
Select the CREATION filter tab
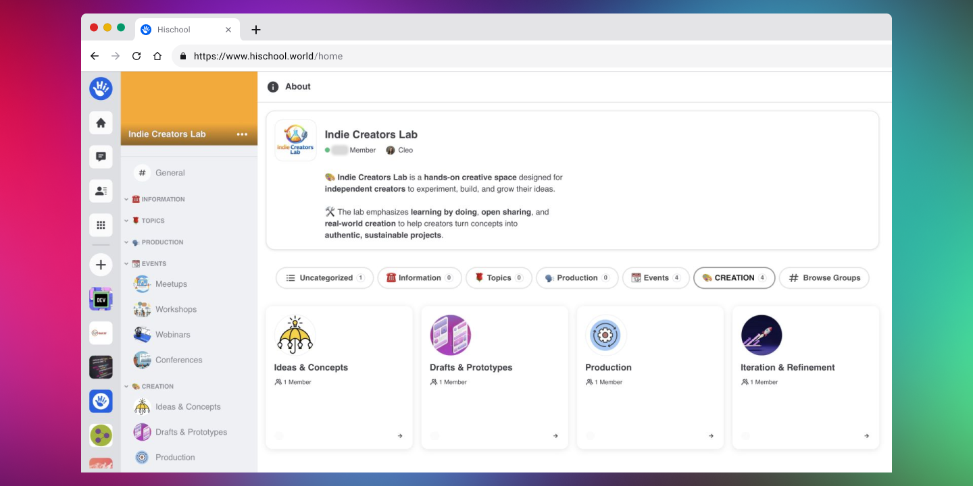pyautogui.click(x=734, y=278)
